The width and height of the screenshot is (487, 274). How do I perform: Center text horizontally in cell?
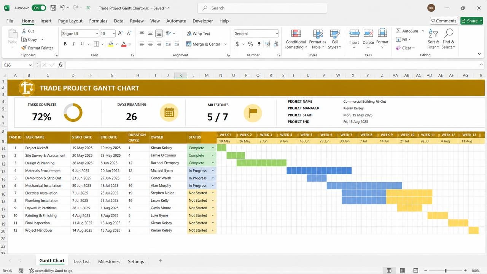150,44
